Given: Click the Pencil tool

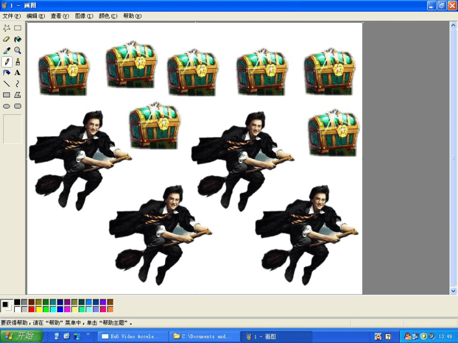Looking at the screenshot, I should 6,62.
